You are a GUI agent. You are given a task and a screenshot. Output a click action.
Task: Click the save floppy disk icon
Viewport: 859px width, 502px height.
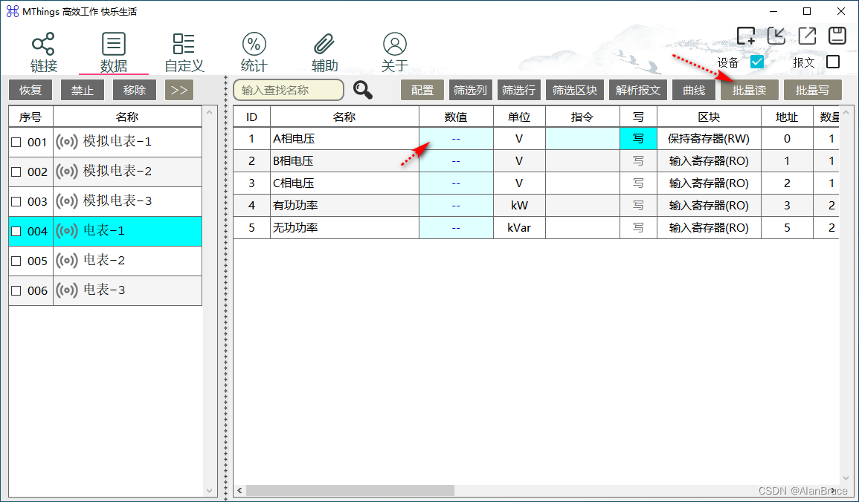click(837, 36)
